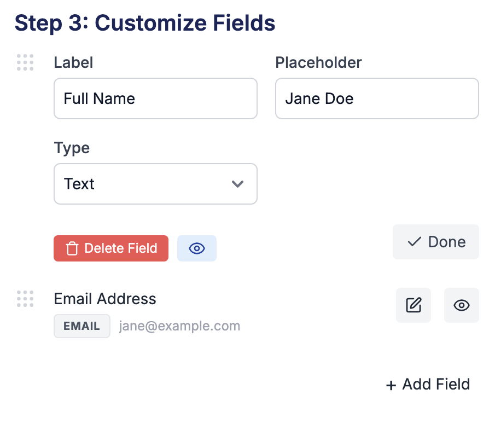Viewport: 489px width, 430px height.
Task: Click Add Field to create a new field
Action: [x=428, y=384]
